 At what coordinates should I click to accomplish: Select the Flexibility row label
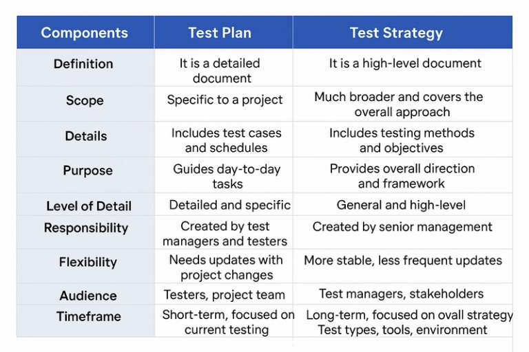(88, 262)
